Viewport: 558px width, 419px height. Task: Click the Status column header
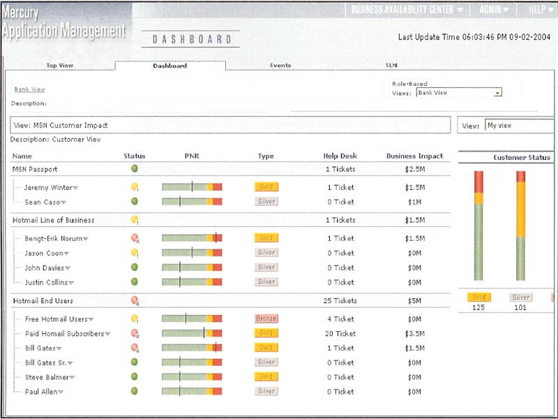135,156
